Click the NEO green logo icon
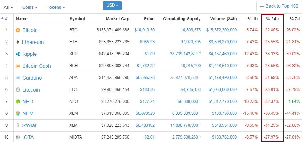Screen dimensions: 302x142 tap(18, 102)
